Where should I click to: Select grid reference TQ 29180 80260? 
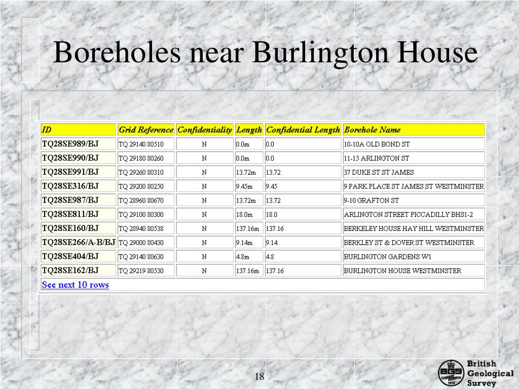click(141, 159)
